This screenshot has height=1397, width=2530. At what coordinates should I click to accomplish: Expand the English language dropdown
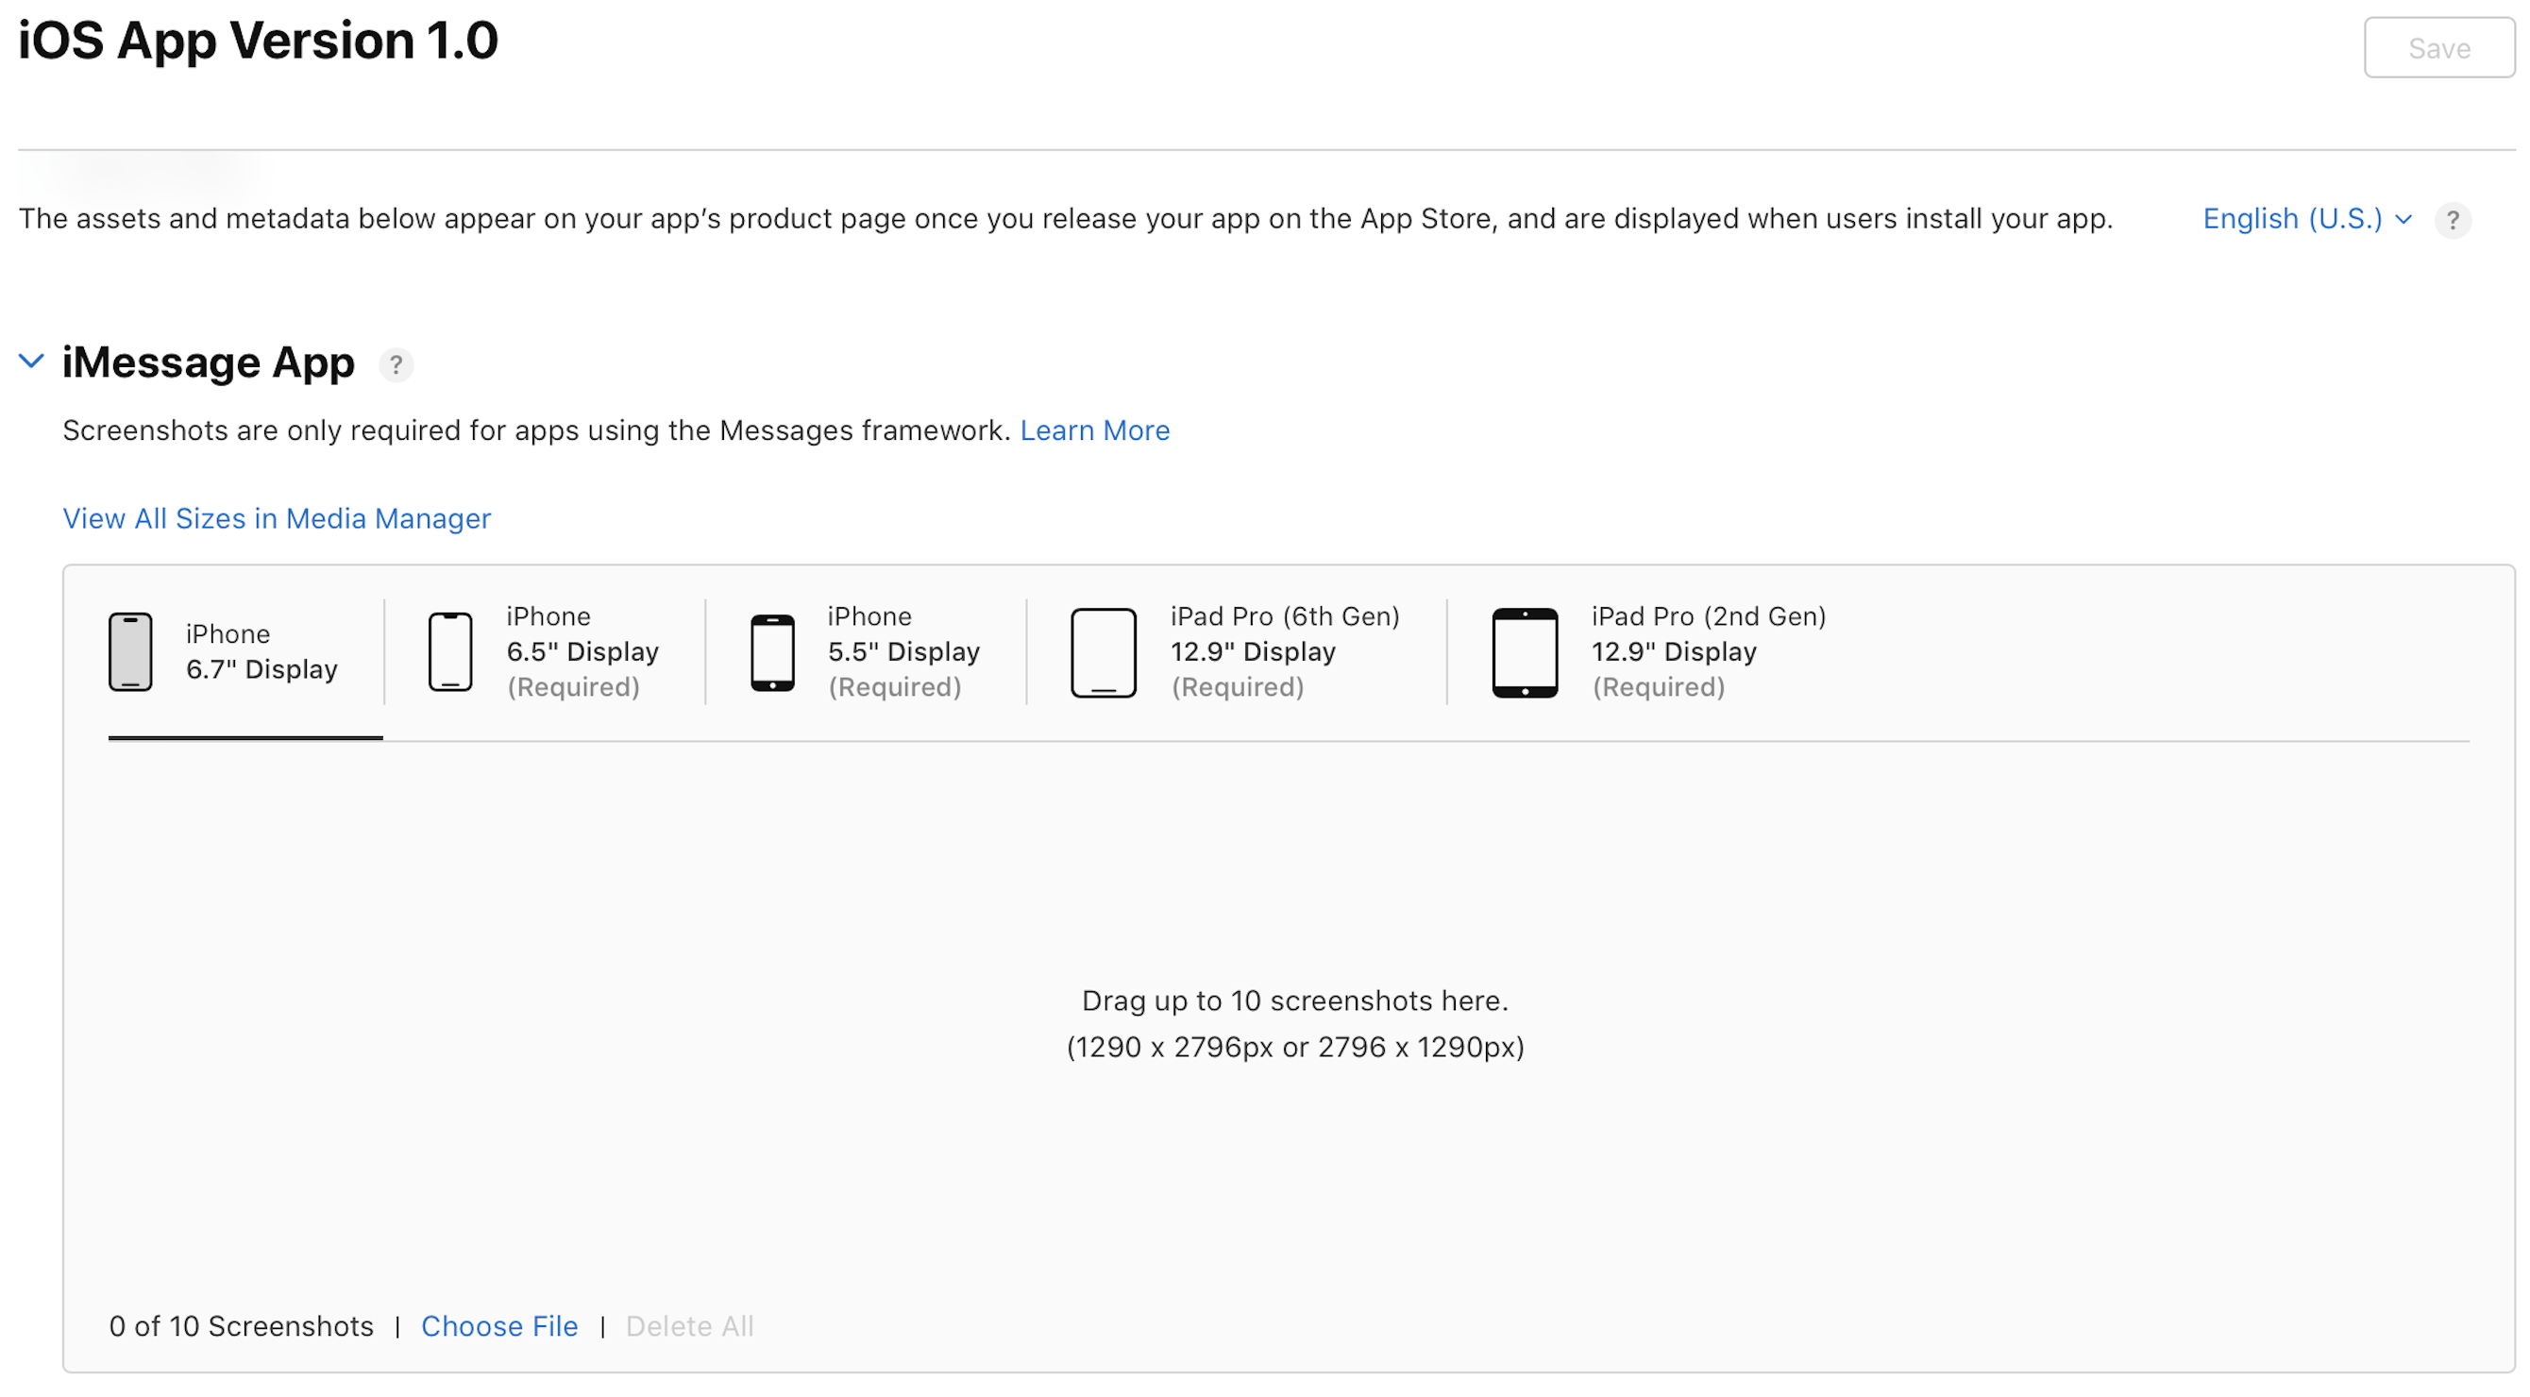[2304, 217]
